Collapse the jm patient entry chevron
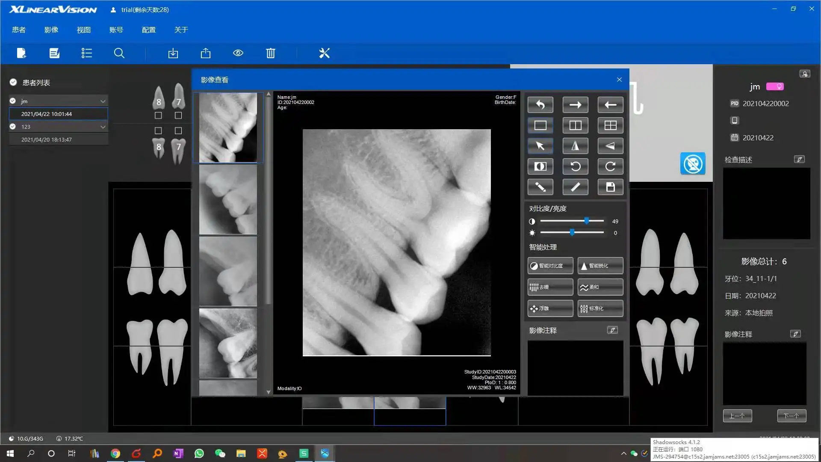Image resolution: width=821 pixels, height=462 pixels. pyautogui.click(x=103, y=101)
